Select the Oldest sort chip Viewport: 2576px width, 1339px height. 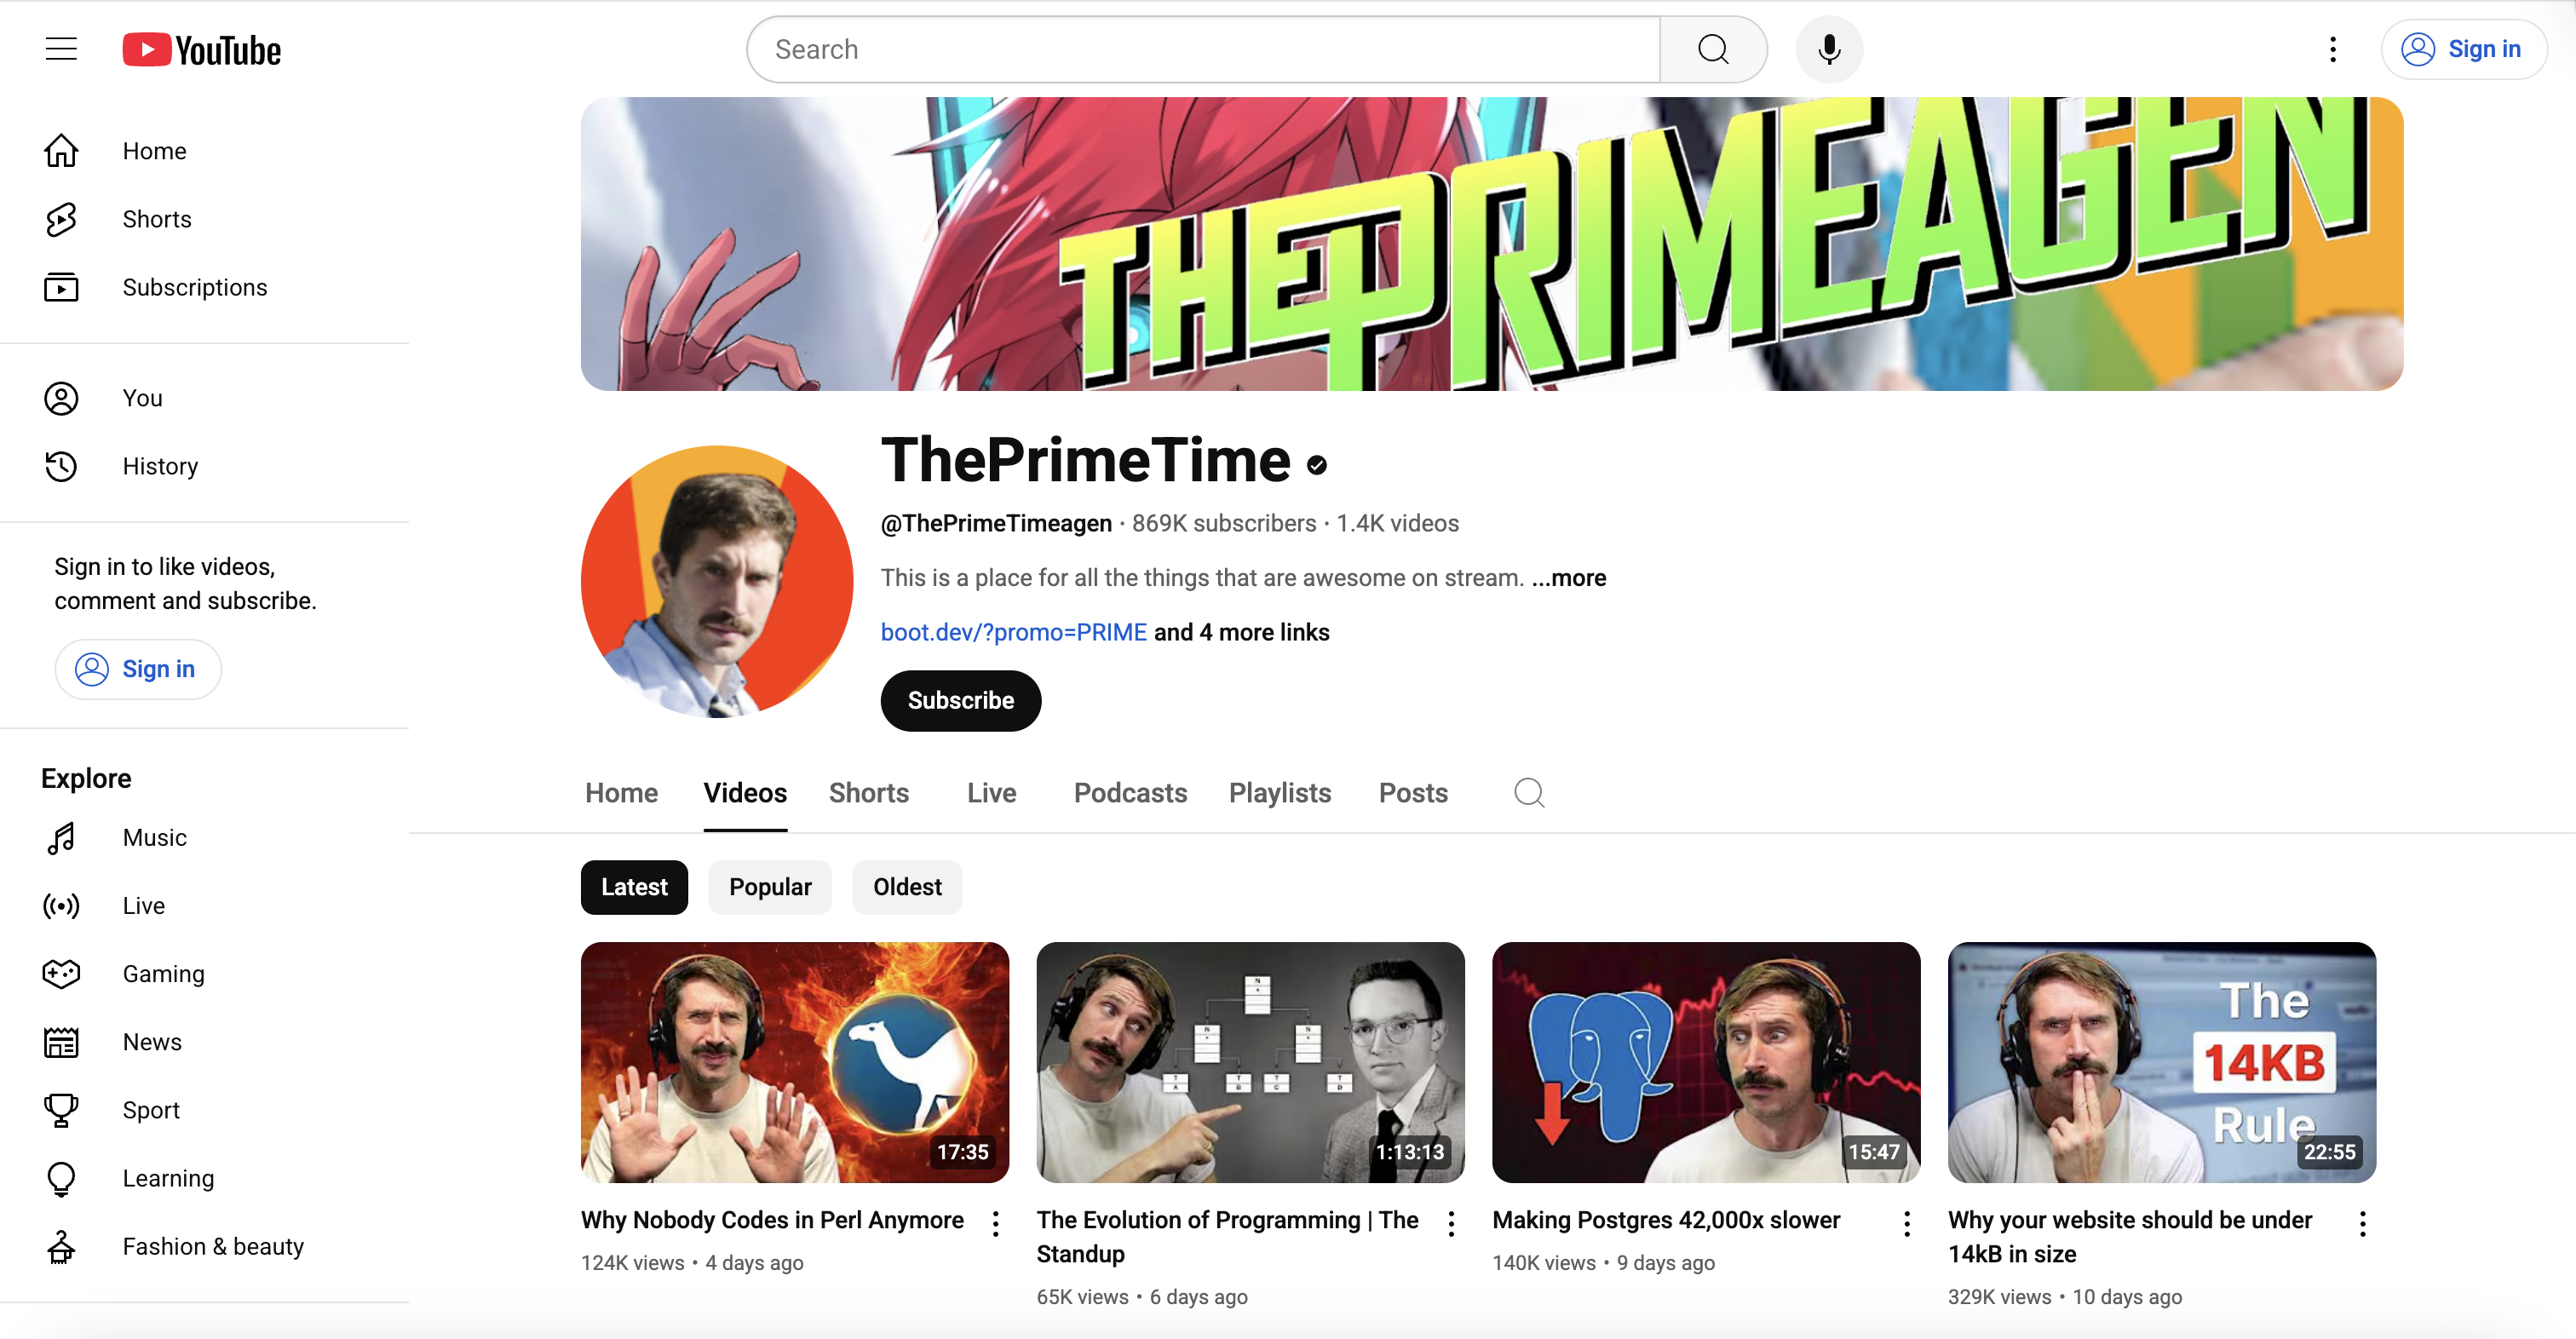[907, 887]
